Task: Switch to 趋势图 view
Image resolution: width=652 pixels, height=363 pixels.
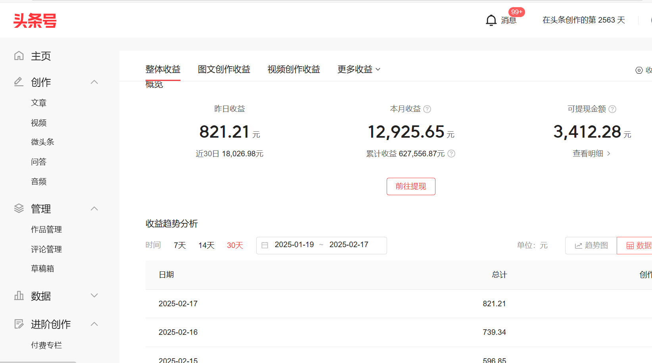Action: (591, 246)
